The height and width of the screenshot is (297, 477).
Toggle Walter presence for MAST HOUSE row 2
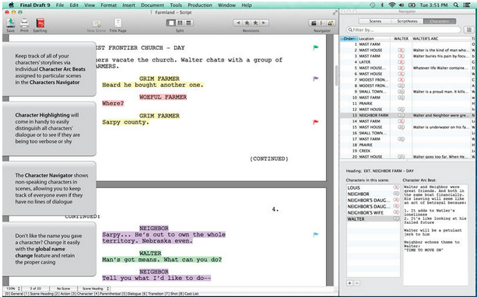coord(401,51)
